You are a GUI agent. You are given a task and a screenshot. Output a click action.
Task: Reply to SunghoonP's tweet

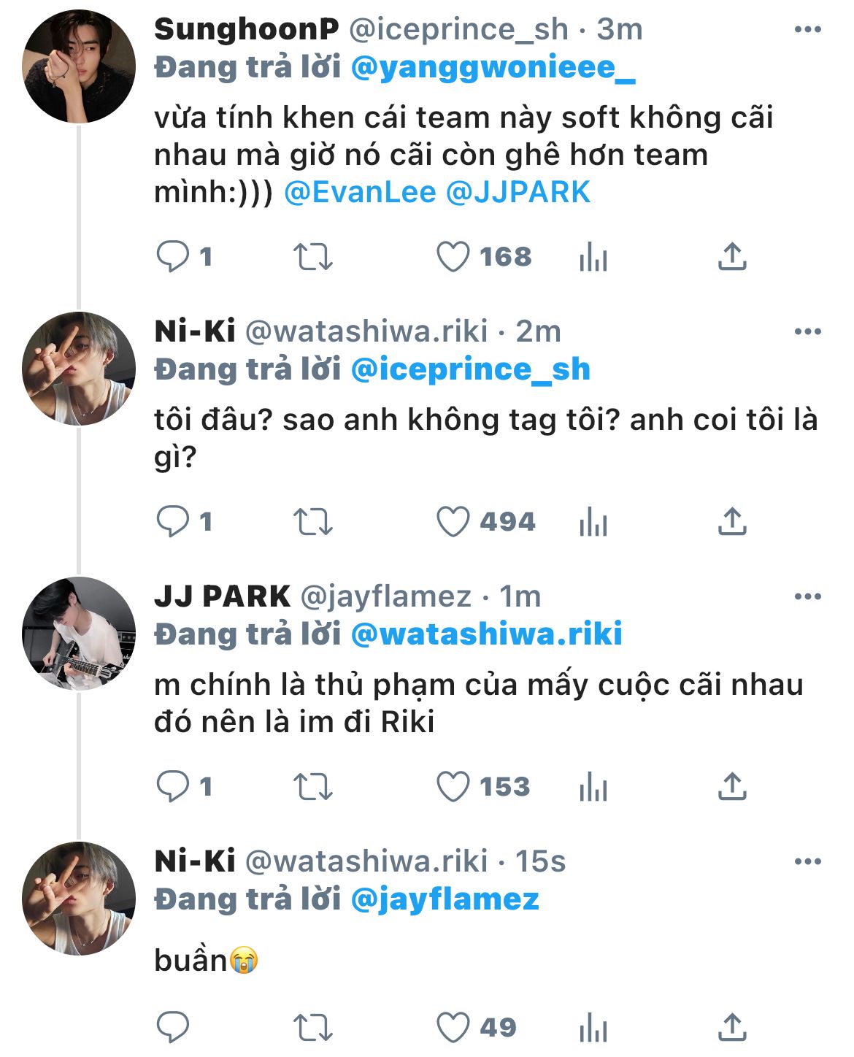pos(174,257)
